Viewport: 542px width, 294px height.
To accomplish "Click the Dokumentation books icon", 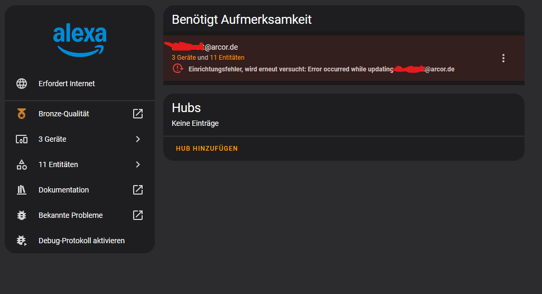I will [x=22, y=190].
